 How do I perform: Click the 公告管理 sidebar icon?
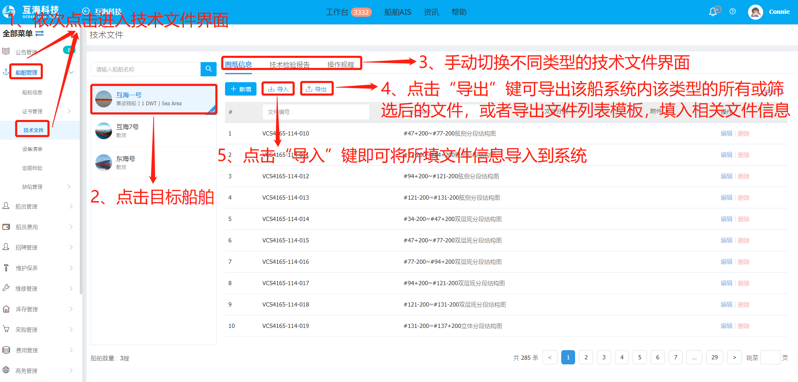coord(6,52)
